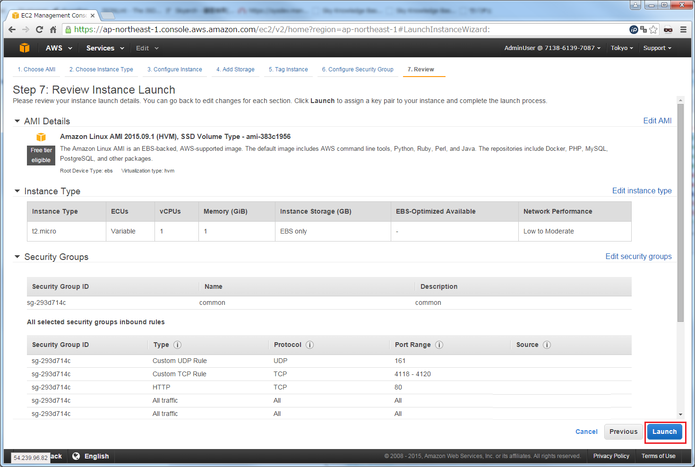Open the AdminUser account dropdown
Viewport: 695px width, 467px height.
click(552, 48)
